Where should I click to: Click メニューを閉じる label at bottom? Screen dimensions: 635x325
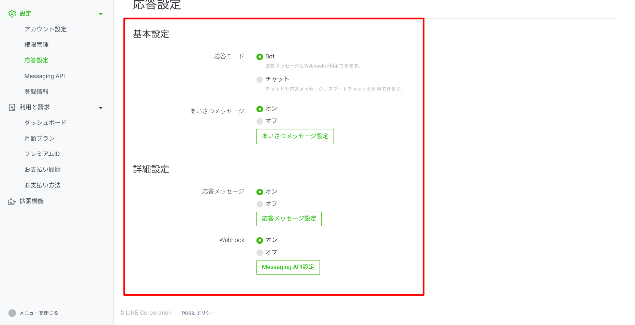coord(39,313)
